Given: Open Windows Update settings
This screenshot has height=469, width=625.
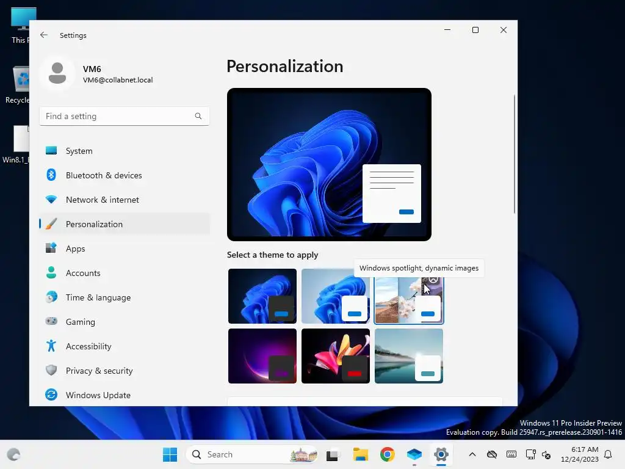Looking at the screenshot, I should click(124, 395).
